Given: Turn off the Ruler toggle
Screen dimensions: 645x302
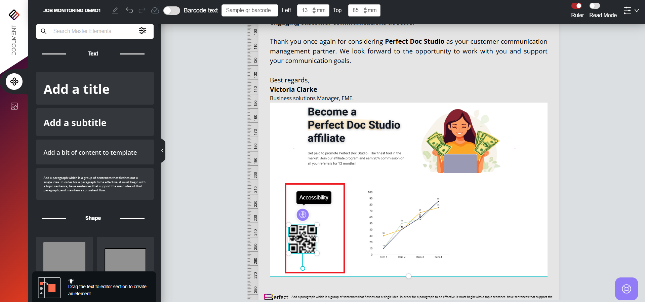Looking at the screenshot, I should [576, 6].
